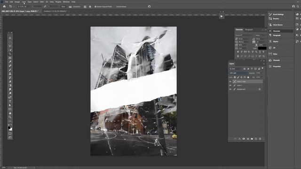Hide the Layer 1 copy layer

click(230, 82)
